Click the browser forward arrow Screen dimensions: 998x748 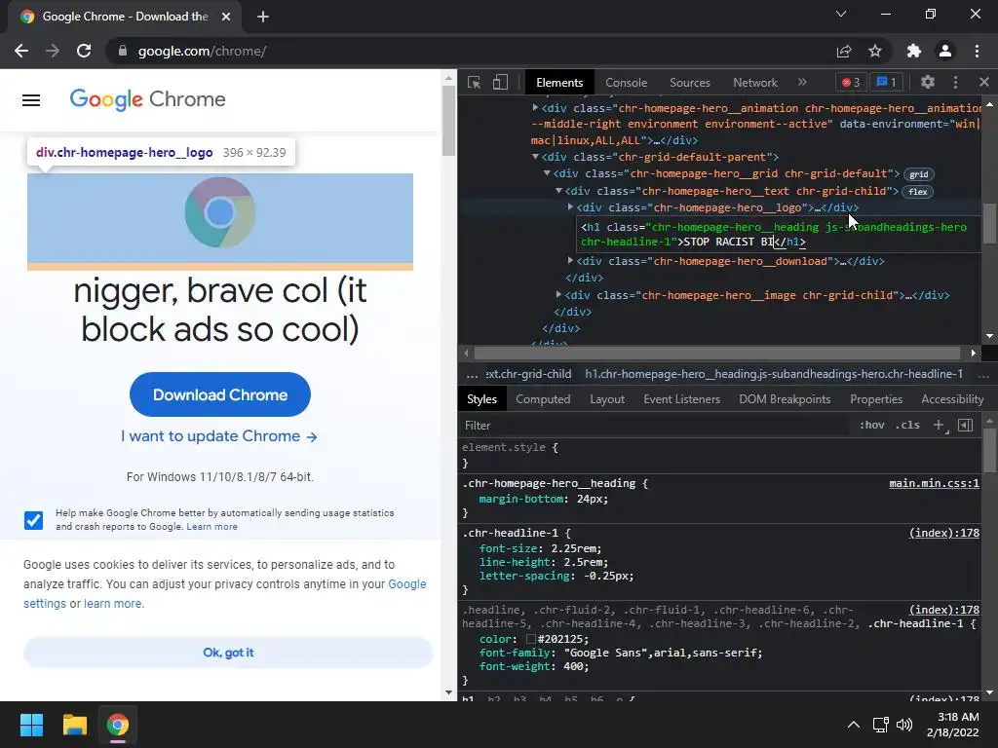click(x=53, y=51)
